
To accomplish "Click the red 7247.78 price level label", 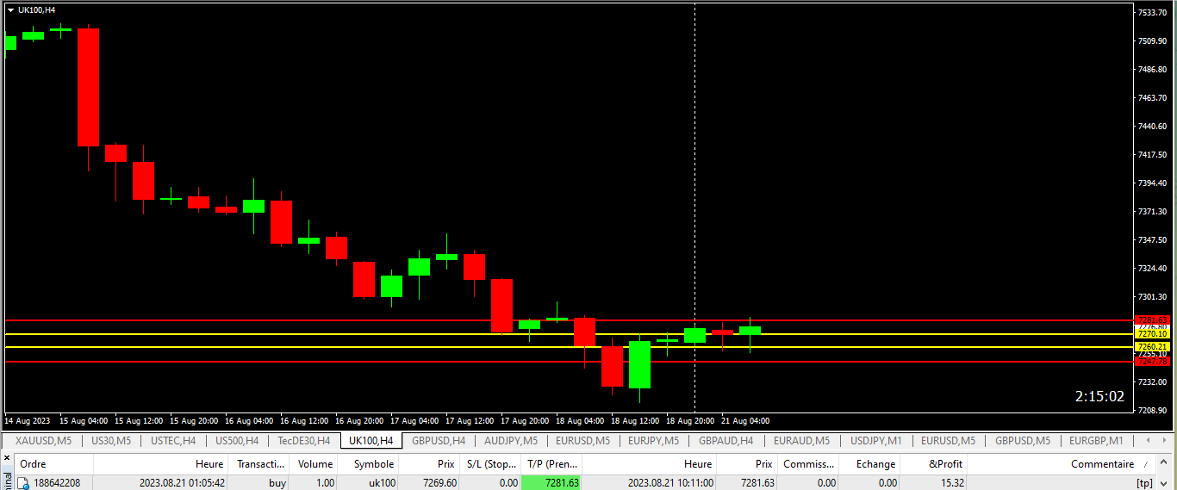I will [x=1152, y=362].
